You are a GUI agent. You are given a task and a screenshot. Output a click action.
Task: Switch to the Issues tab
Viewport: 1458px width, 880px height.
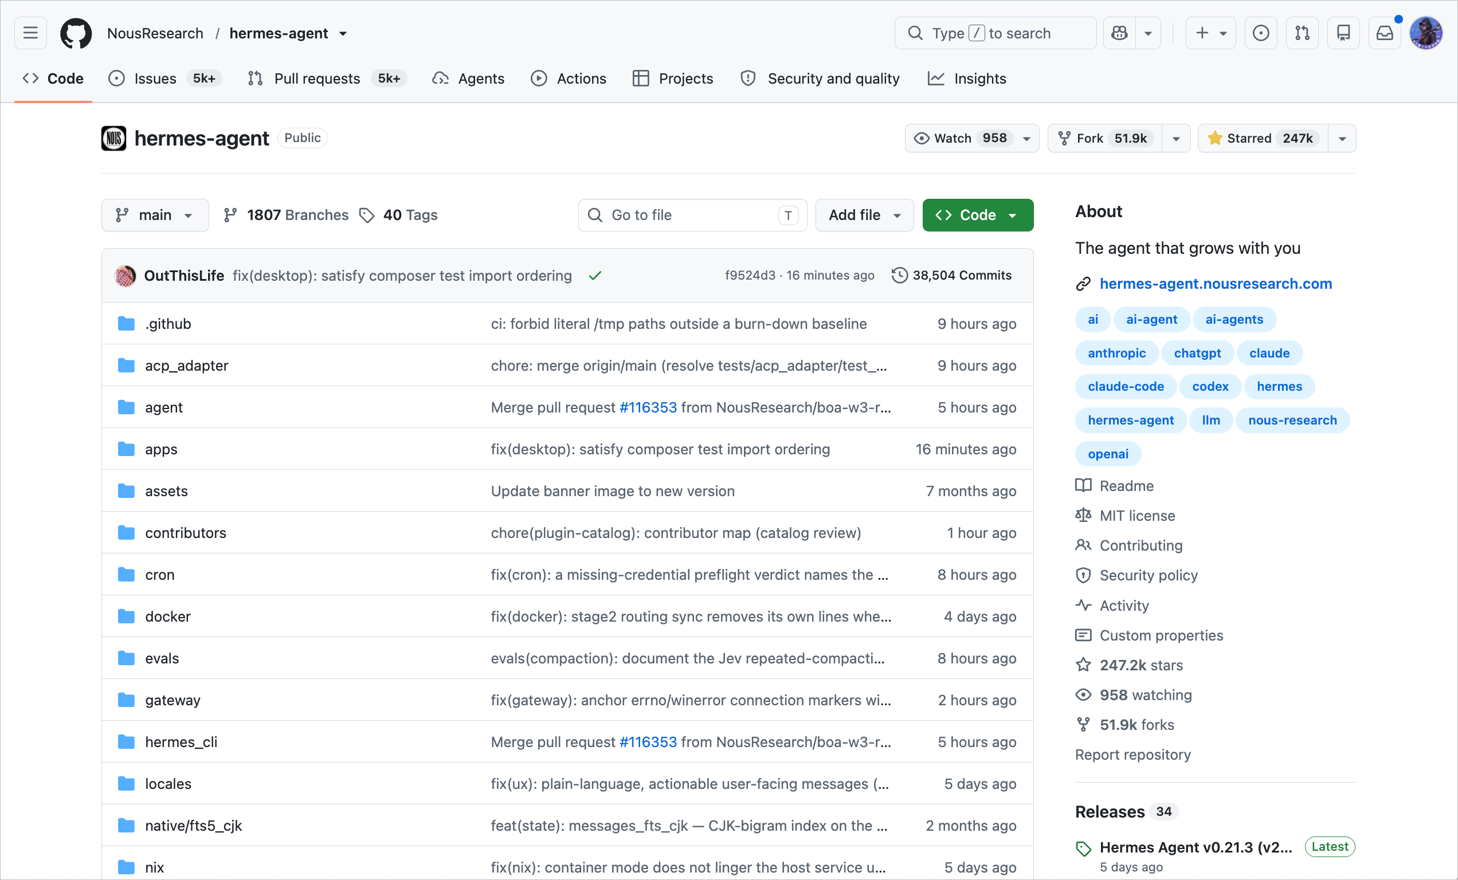(165, 78)
